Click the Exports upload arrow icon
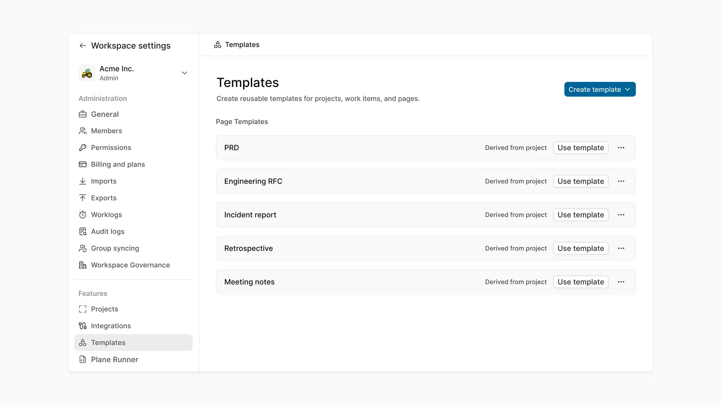The image size is (721, 405). [83, 198]
